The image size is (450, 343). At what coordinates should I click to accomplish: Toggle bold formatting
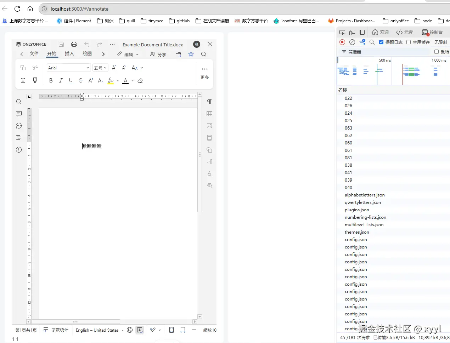[x=51, y=80]
